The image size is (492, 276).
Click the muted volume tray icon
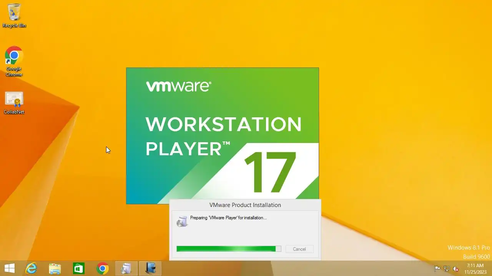[456, 269]
